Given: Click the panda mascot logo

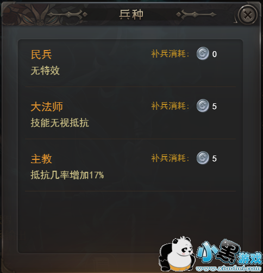Looking at the screenshot, I should click(177, 254).
